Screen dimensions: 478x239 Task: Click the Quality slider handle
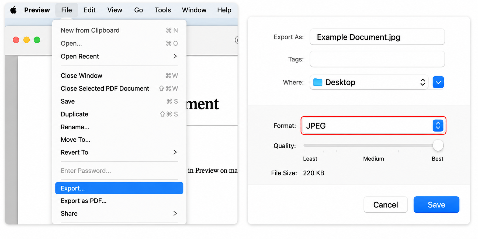(438, 146)
